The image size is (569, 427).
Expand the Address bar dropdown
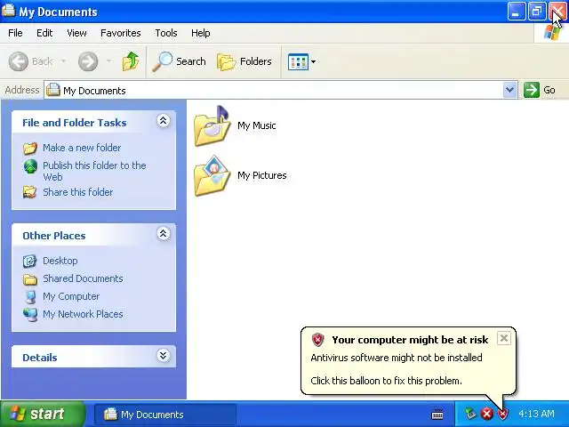click(509, 90)
